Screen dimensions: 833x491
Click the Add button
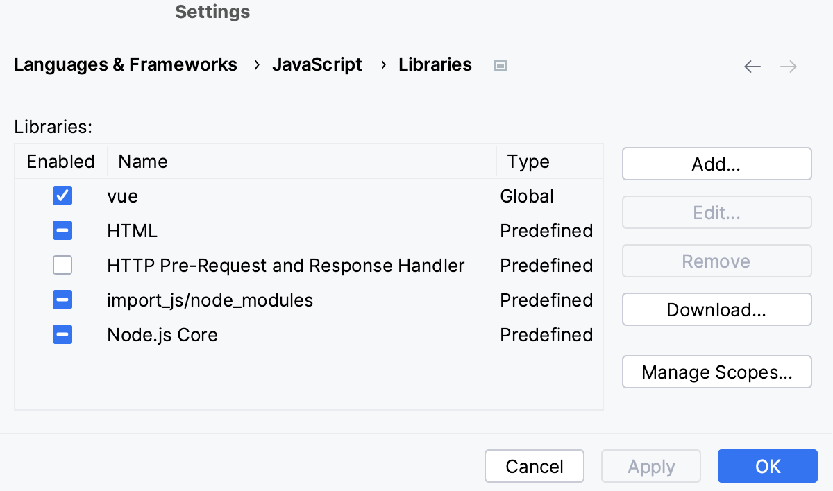pos(716,164)
